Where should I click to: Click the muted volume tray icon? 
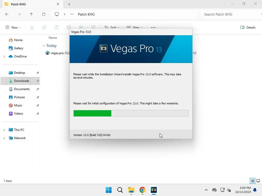[x=229, y=190]
